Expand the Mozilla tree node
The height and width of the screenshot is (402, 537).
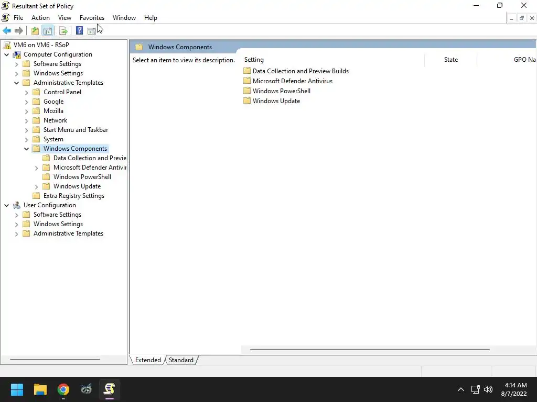point(26,111)
